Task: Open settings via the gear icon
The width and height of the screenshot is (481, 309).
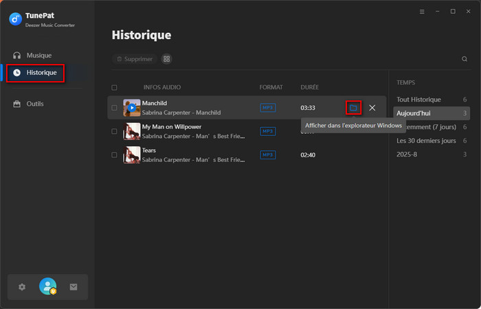Action: pyautogui.click(x=22, y=287)
